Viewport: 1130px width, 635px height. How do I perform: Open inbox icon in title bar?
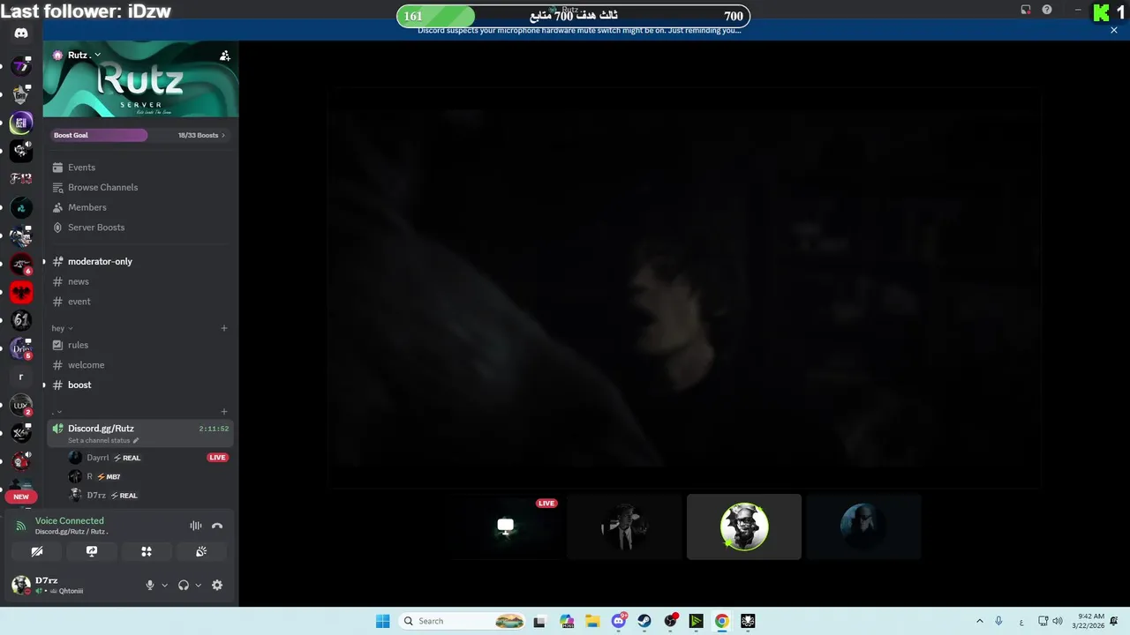1026,10
